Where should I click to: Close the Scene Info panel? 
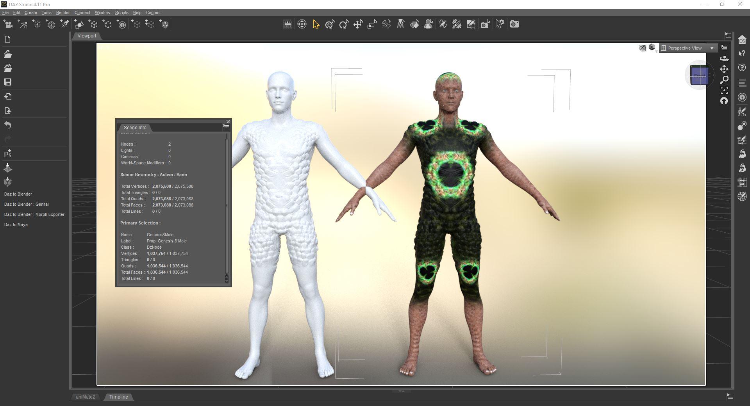[228, 122]
